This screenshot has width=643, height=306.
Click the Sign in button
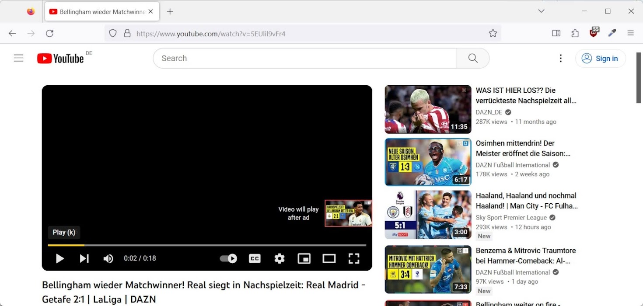click(x=601, y=58)
